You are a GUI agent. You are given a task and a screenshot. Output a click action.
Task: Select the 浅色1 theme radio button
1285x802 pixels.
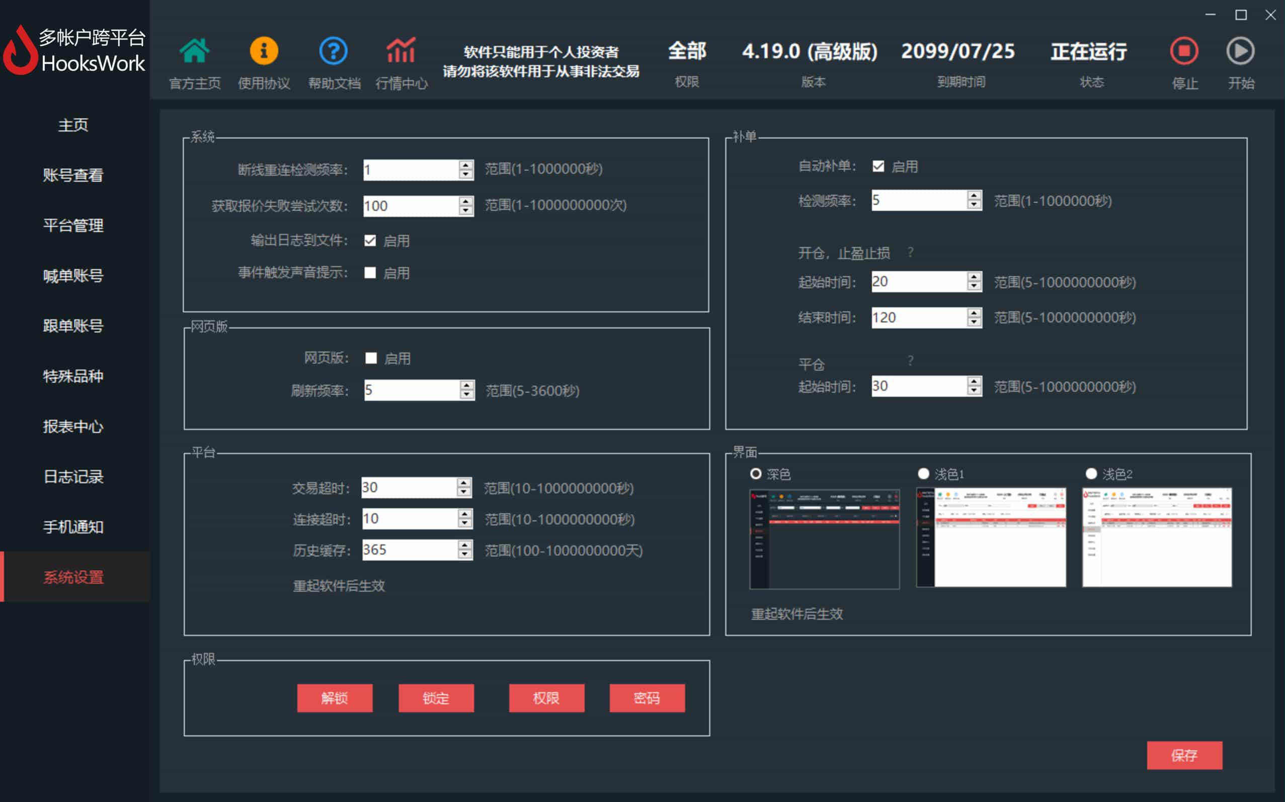click(x=924, y=473)
